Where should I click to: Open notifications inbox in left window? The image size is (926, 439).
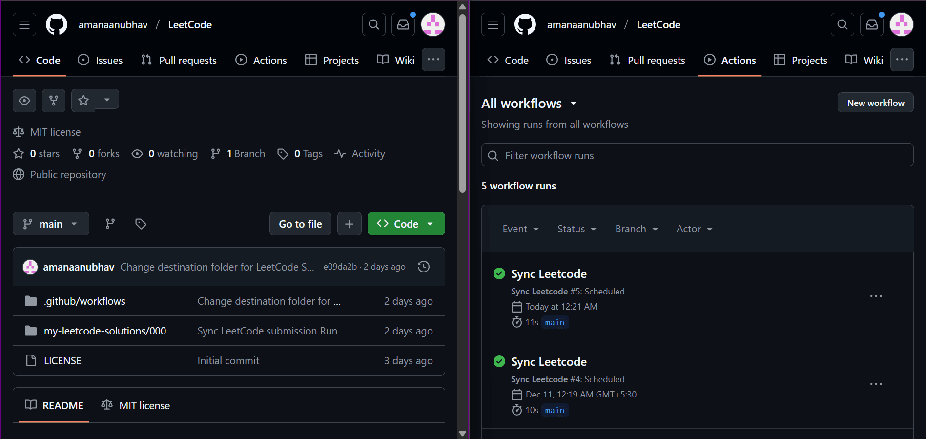(x=403, y=24)
